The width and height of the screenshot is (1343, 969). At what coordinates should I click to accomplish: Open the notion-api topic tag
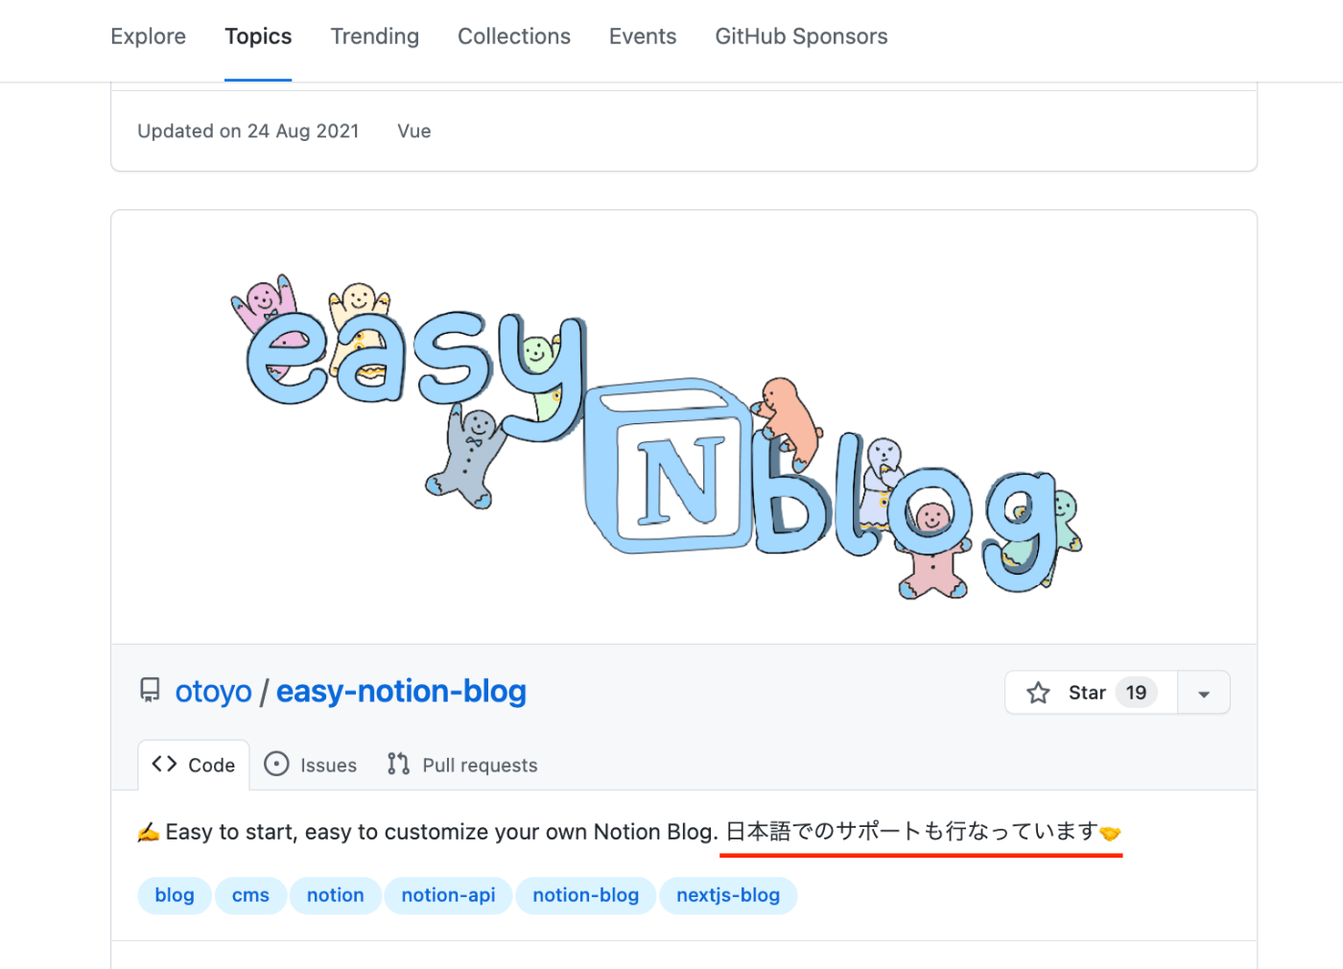pyautogui.click(x=448, y=895)
